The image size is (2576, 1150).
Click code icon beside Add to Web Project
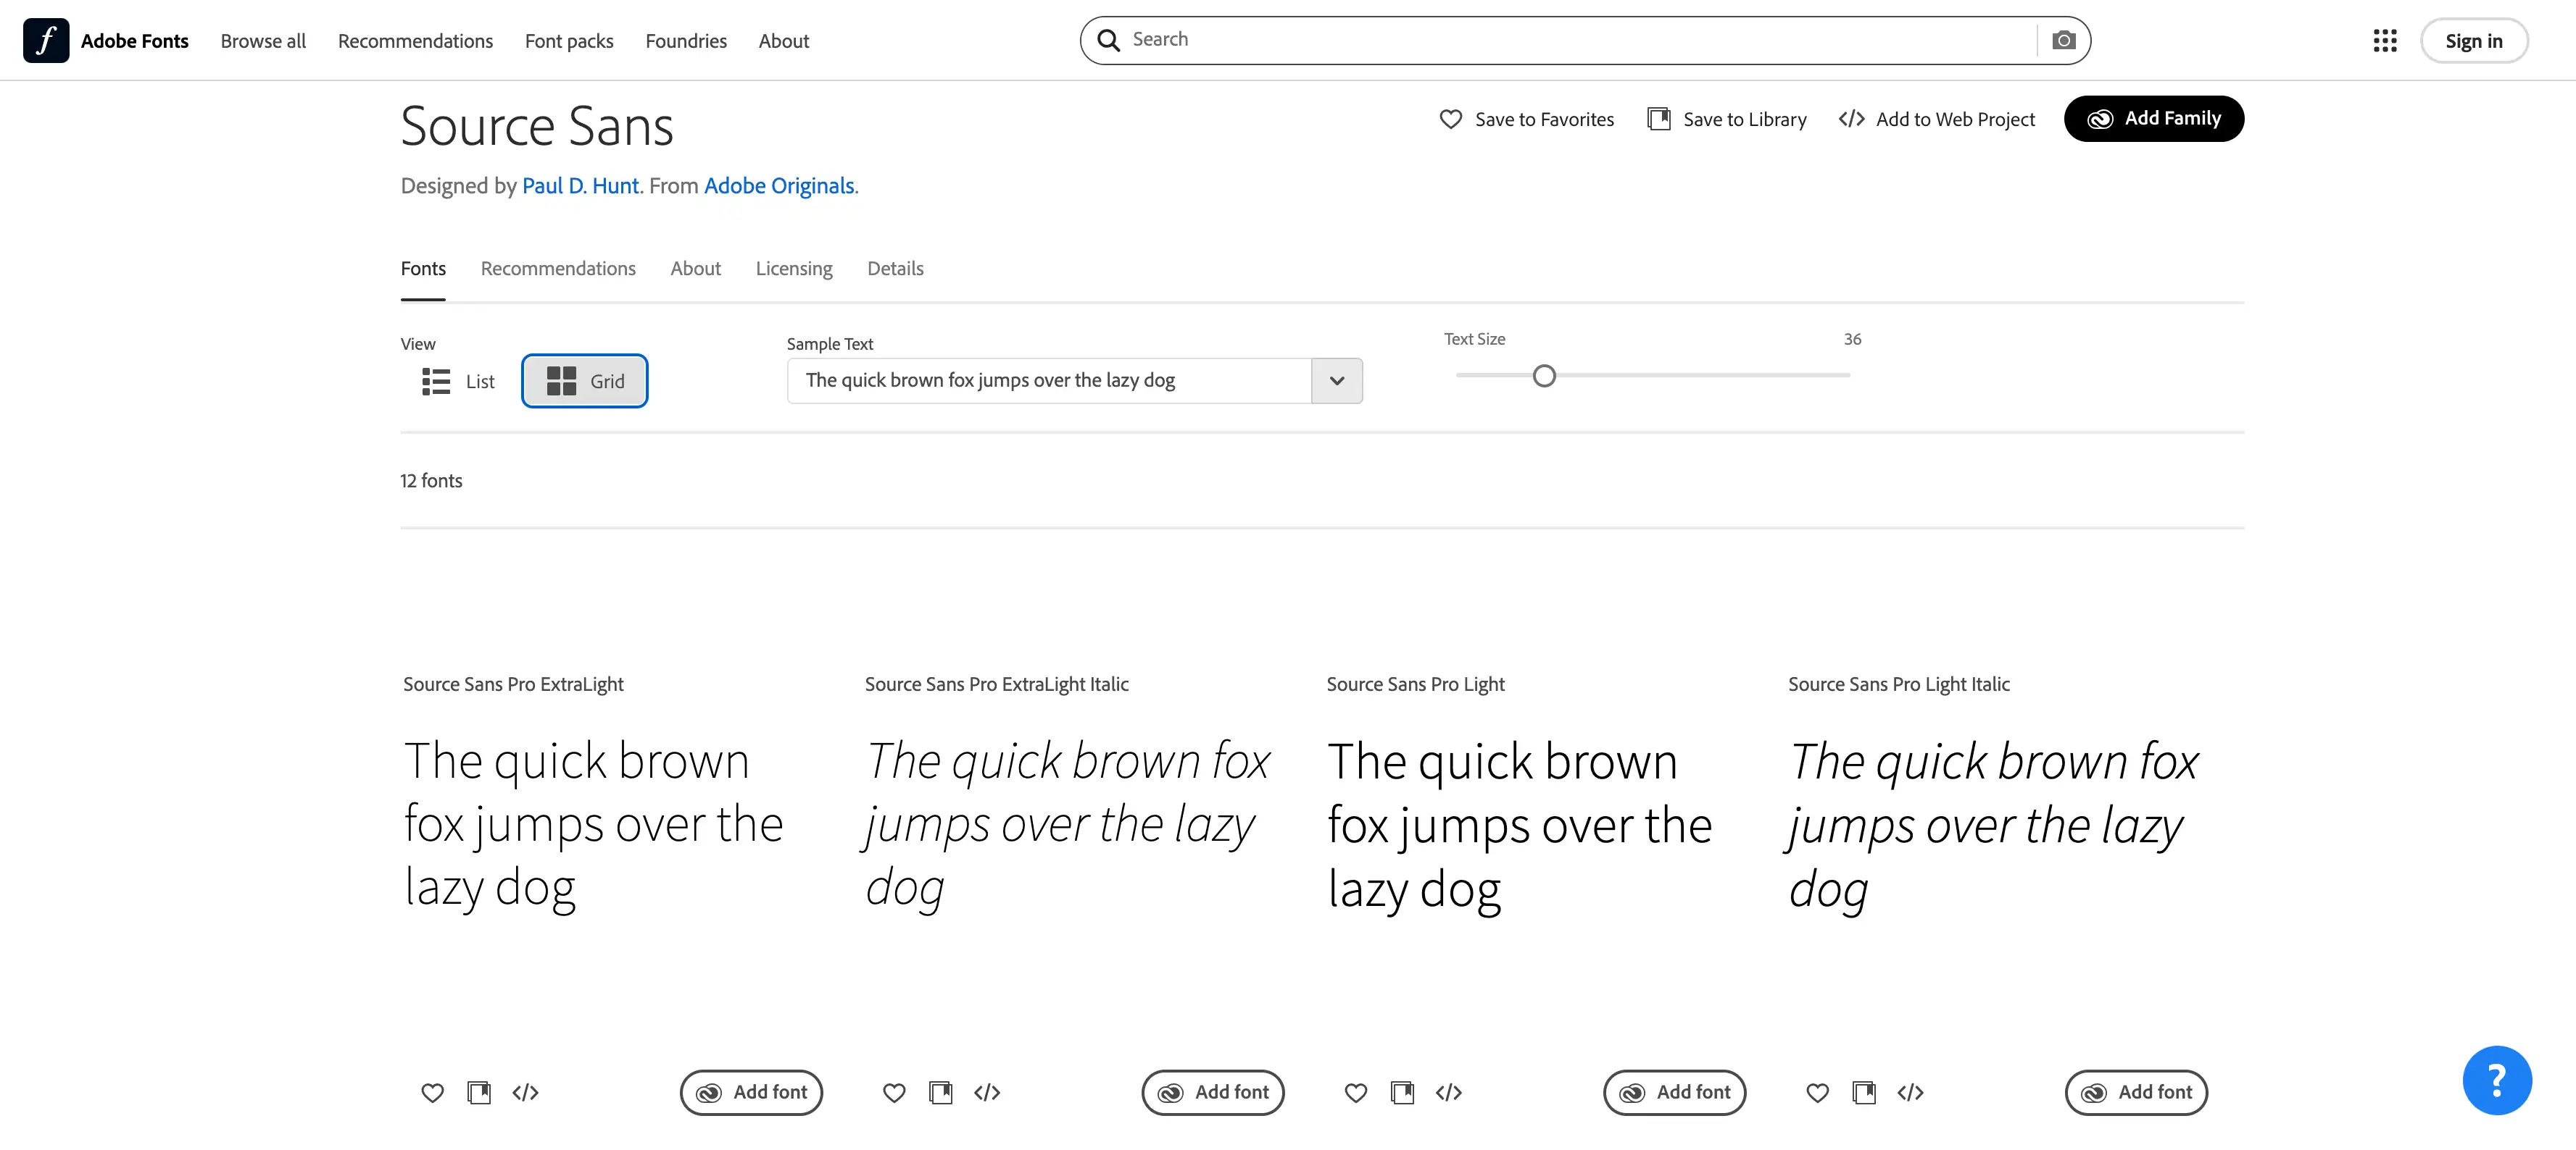coord(1851,119)
